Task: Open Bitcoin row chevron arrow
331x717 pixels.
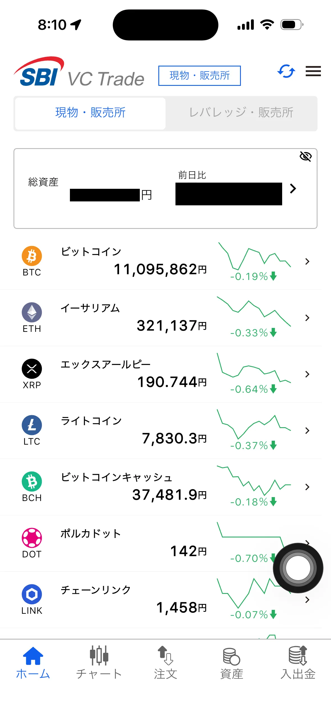Action: pyautogui.click(x=307, y=261)
